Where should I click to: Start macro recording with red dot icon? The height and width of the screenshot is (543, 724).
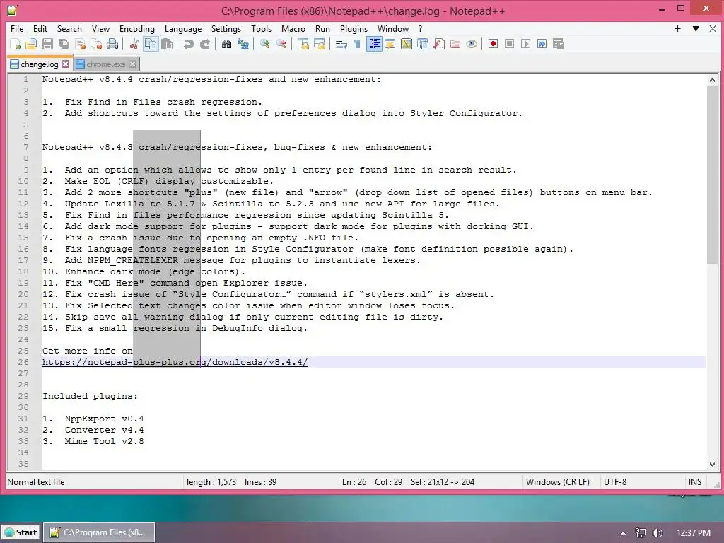coord(493,44)
